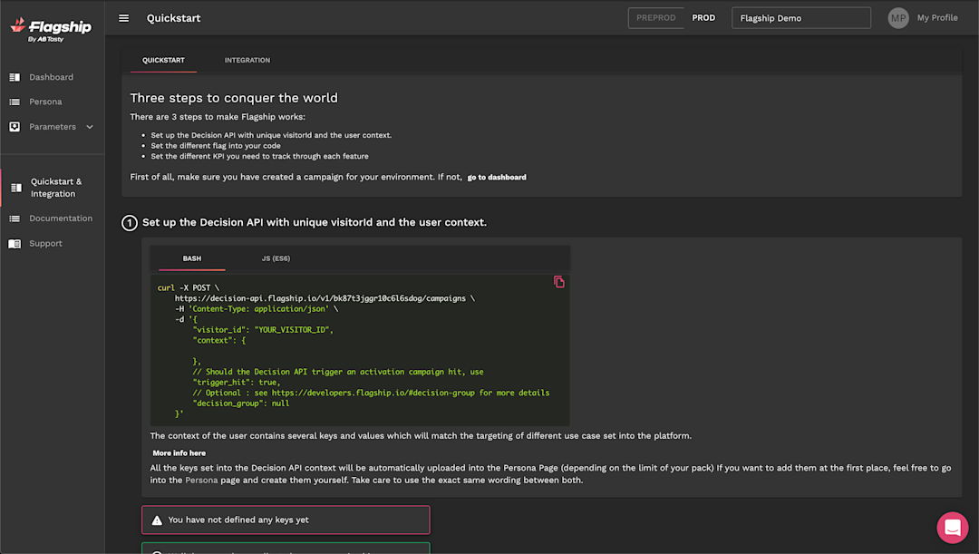Click the "visitor_id" code line

[263, 330]
